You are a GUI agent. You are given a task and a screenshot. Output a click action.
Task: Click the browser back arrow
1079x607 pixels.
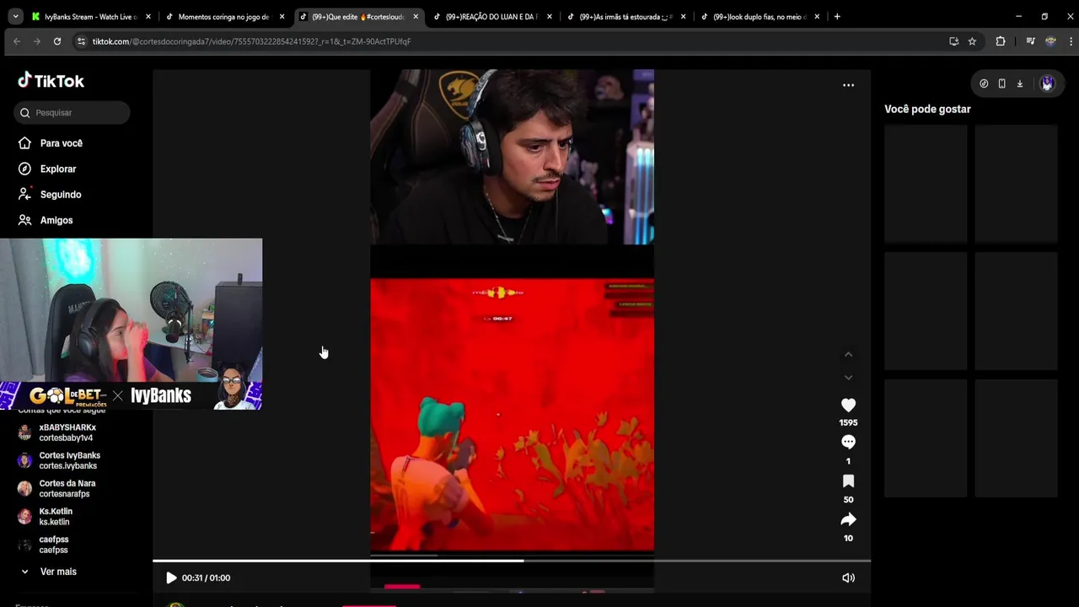[17, 41]
